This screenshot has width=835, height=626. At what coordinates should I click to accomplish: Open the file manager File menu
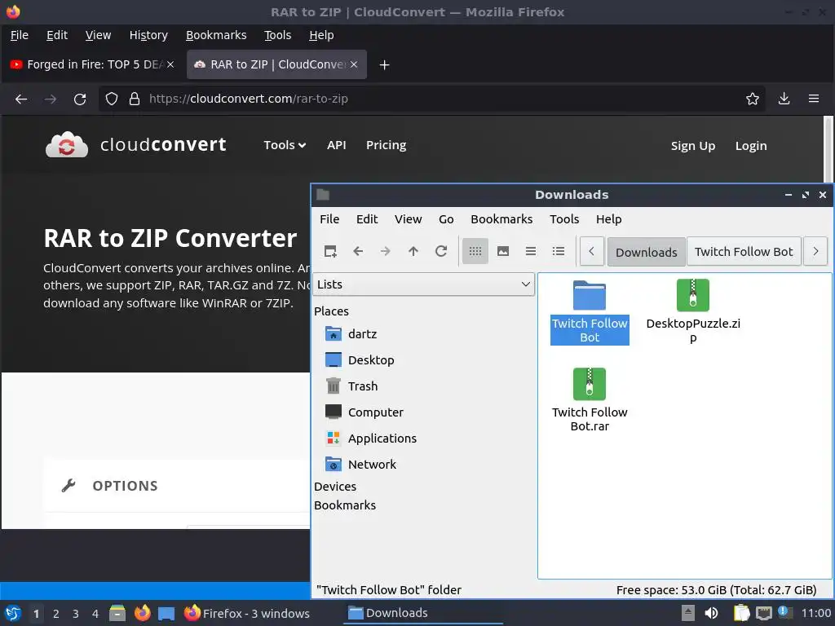tap(329, 219)
